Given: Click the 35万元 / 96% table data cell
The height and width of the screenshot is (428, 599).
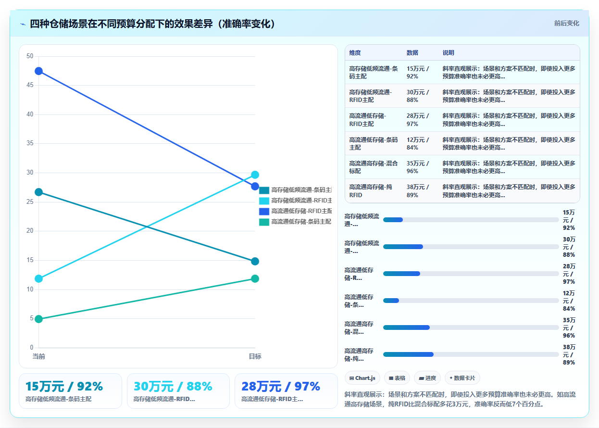Looking at the screenshot, I should [x=420, y=167].
